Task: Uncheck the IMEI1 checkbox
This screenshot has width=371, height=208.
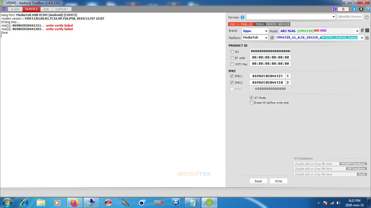Action: (232, 76)
